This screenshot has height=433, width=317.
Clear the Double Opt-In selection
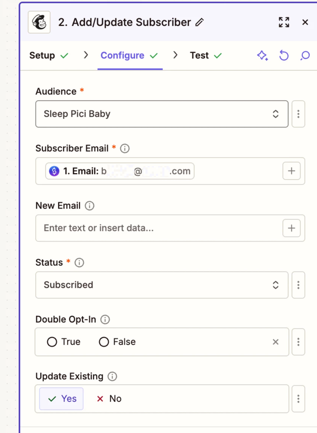tap(276, 342)
